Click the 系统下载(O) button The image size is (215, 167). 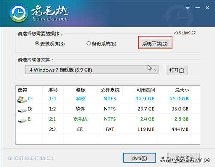155,43
